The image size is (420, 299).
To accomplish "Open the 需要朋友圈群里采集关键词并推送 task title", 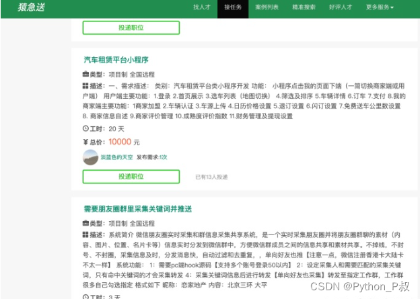I will tap(138, 209).
